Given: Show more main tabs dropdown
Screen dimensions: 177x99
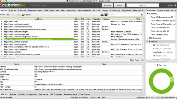Looking at the screenshot, I should click(142, 10).
